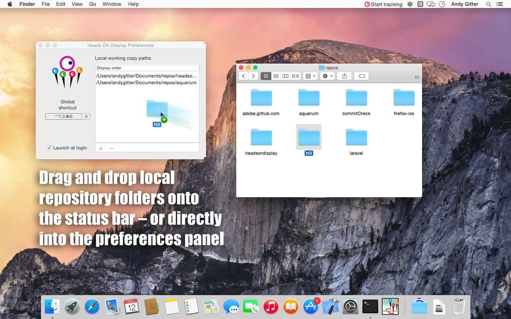Open Reminders from the Dock
This screenshot has width=511, height=319.
(191, 307)
